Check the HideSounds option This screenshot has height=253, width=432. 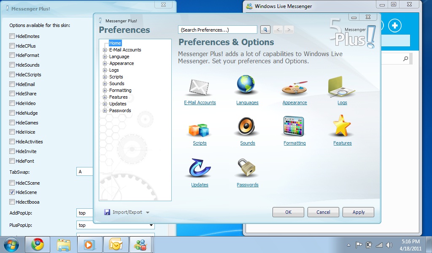click(x=12, y=65)
